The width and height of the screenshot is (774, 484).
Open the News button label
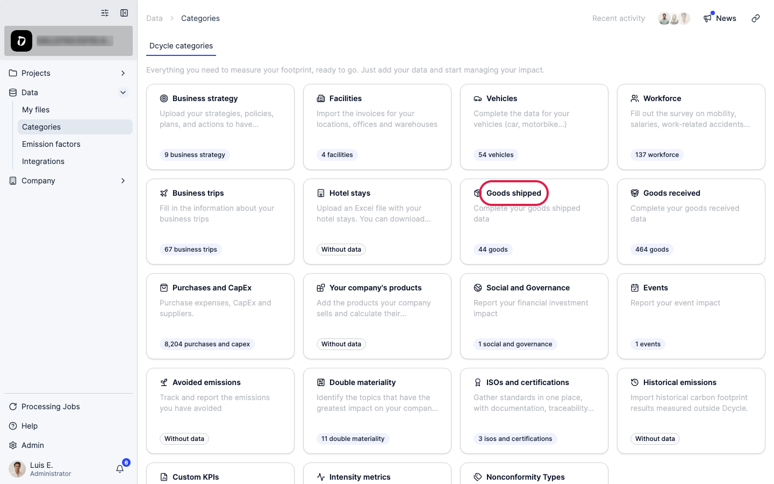726,18
